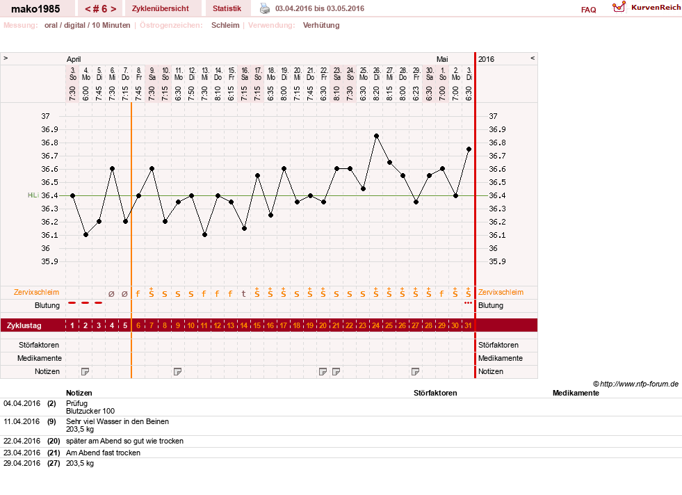Open the note icon on cycle day 21
The image size is (682, 495).
pos(336,371)
